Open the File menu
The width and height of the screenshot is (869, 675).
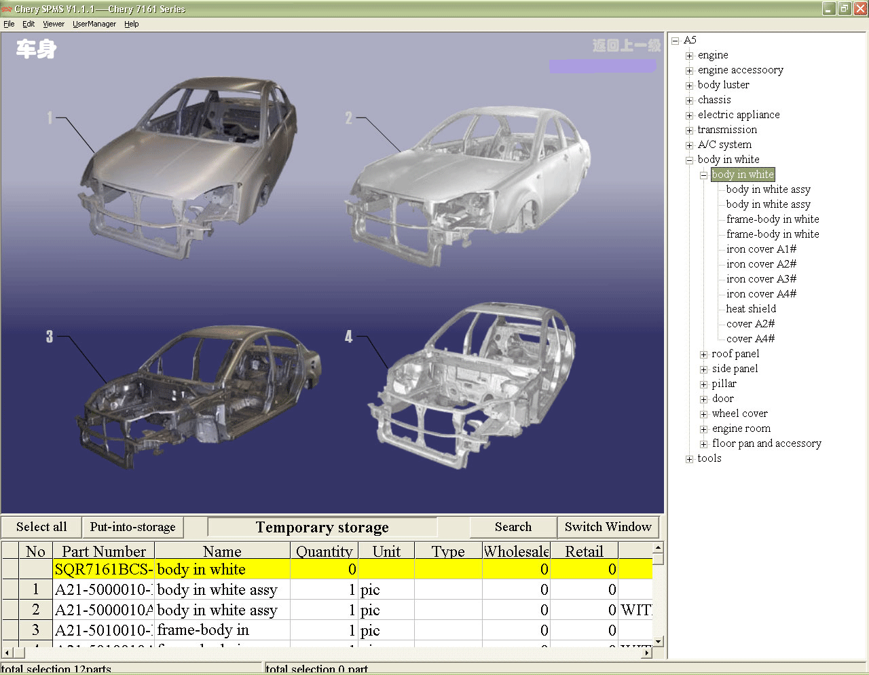[x=9, y=24]
